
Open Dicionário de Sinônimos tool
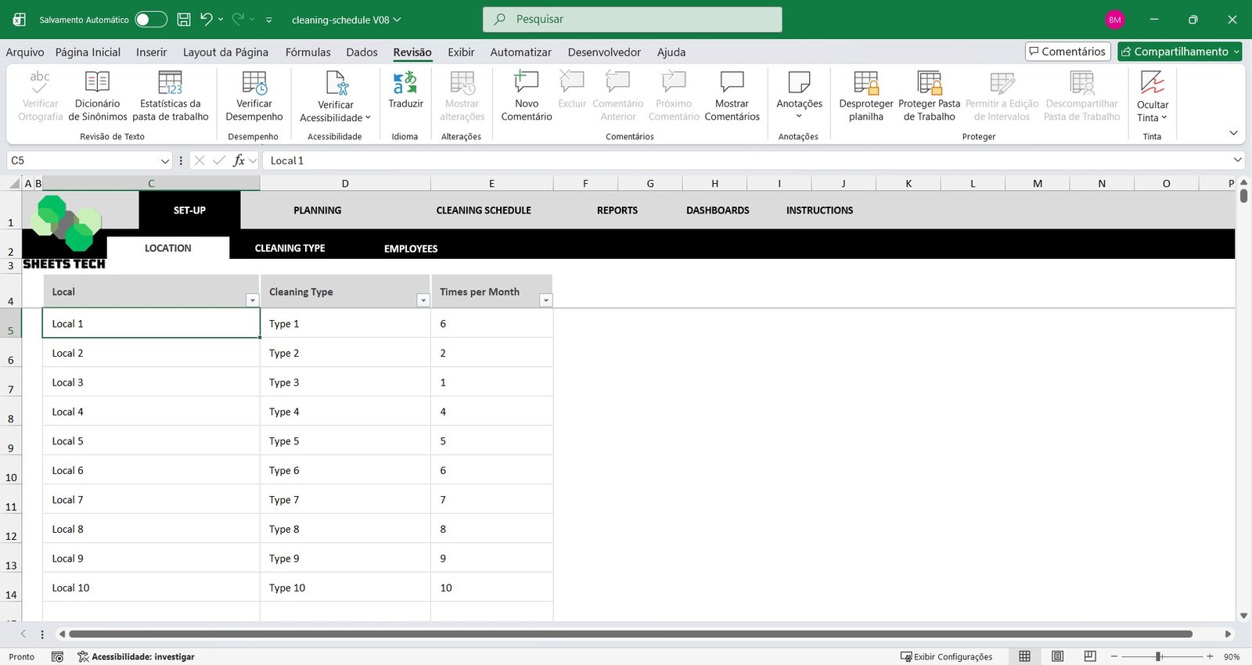click(x=97, y=83)
